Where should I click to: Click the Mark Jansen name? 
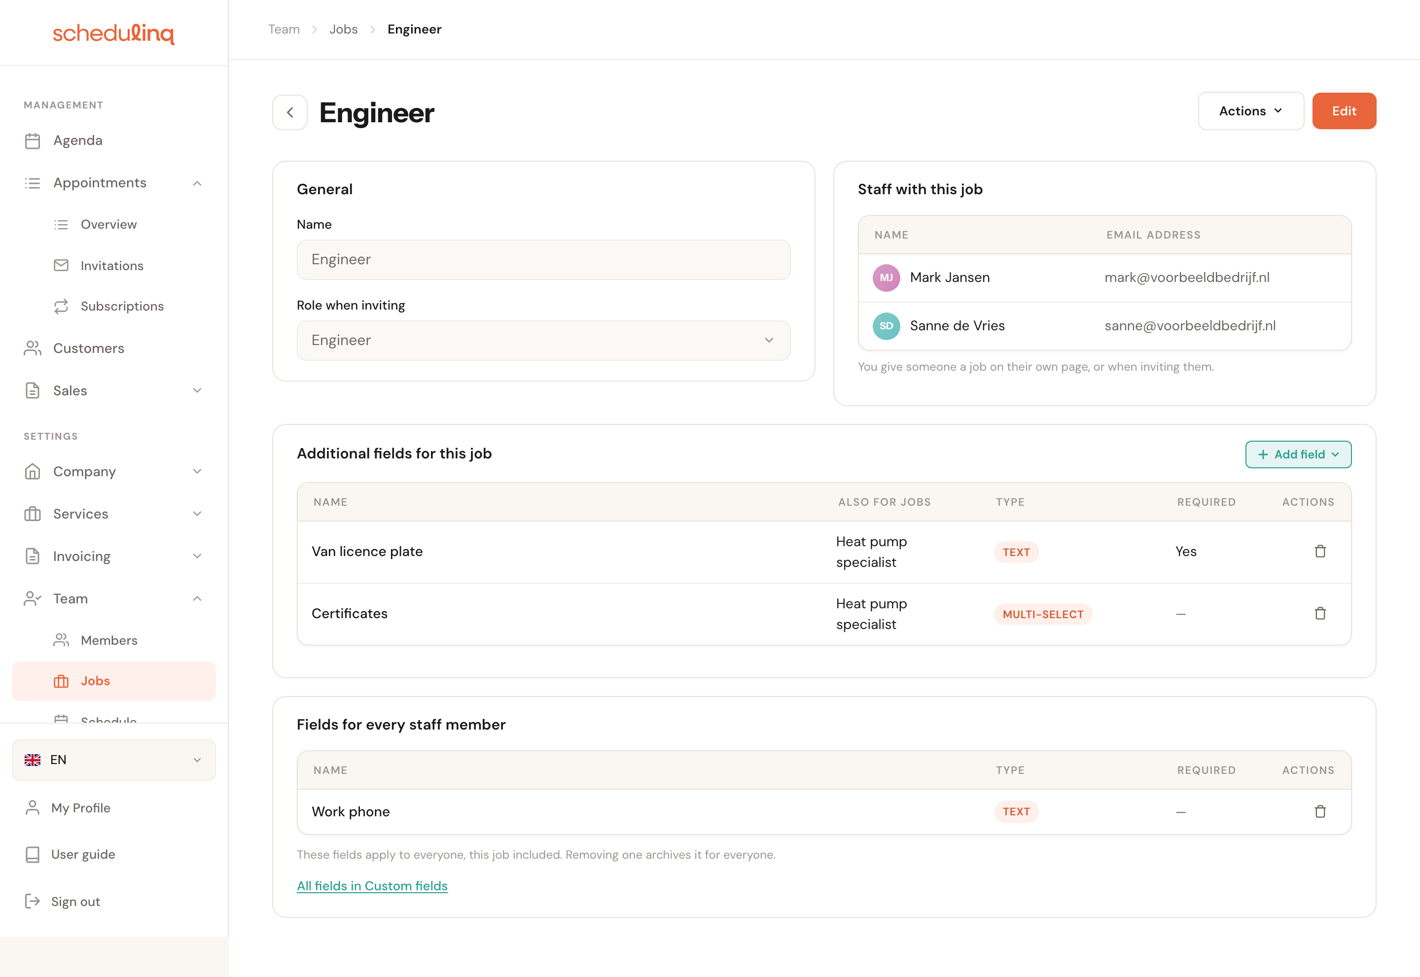(x=950, y=278)
